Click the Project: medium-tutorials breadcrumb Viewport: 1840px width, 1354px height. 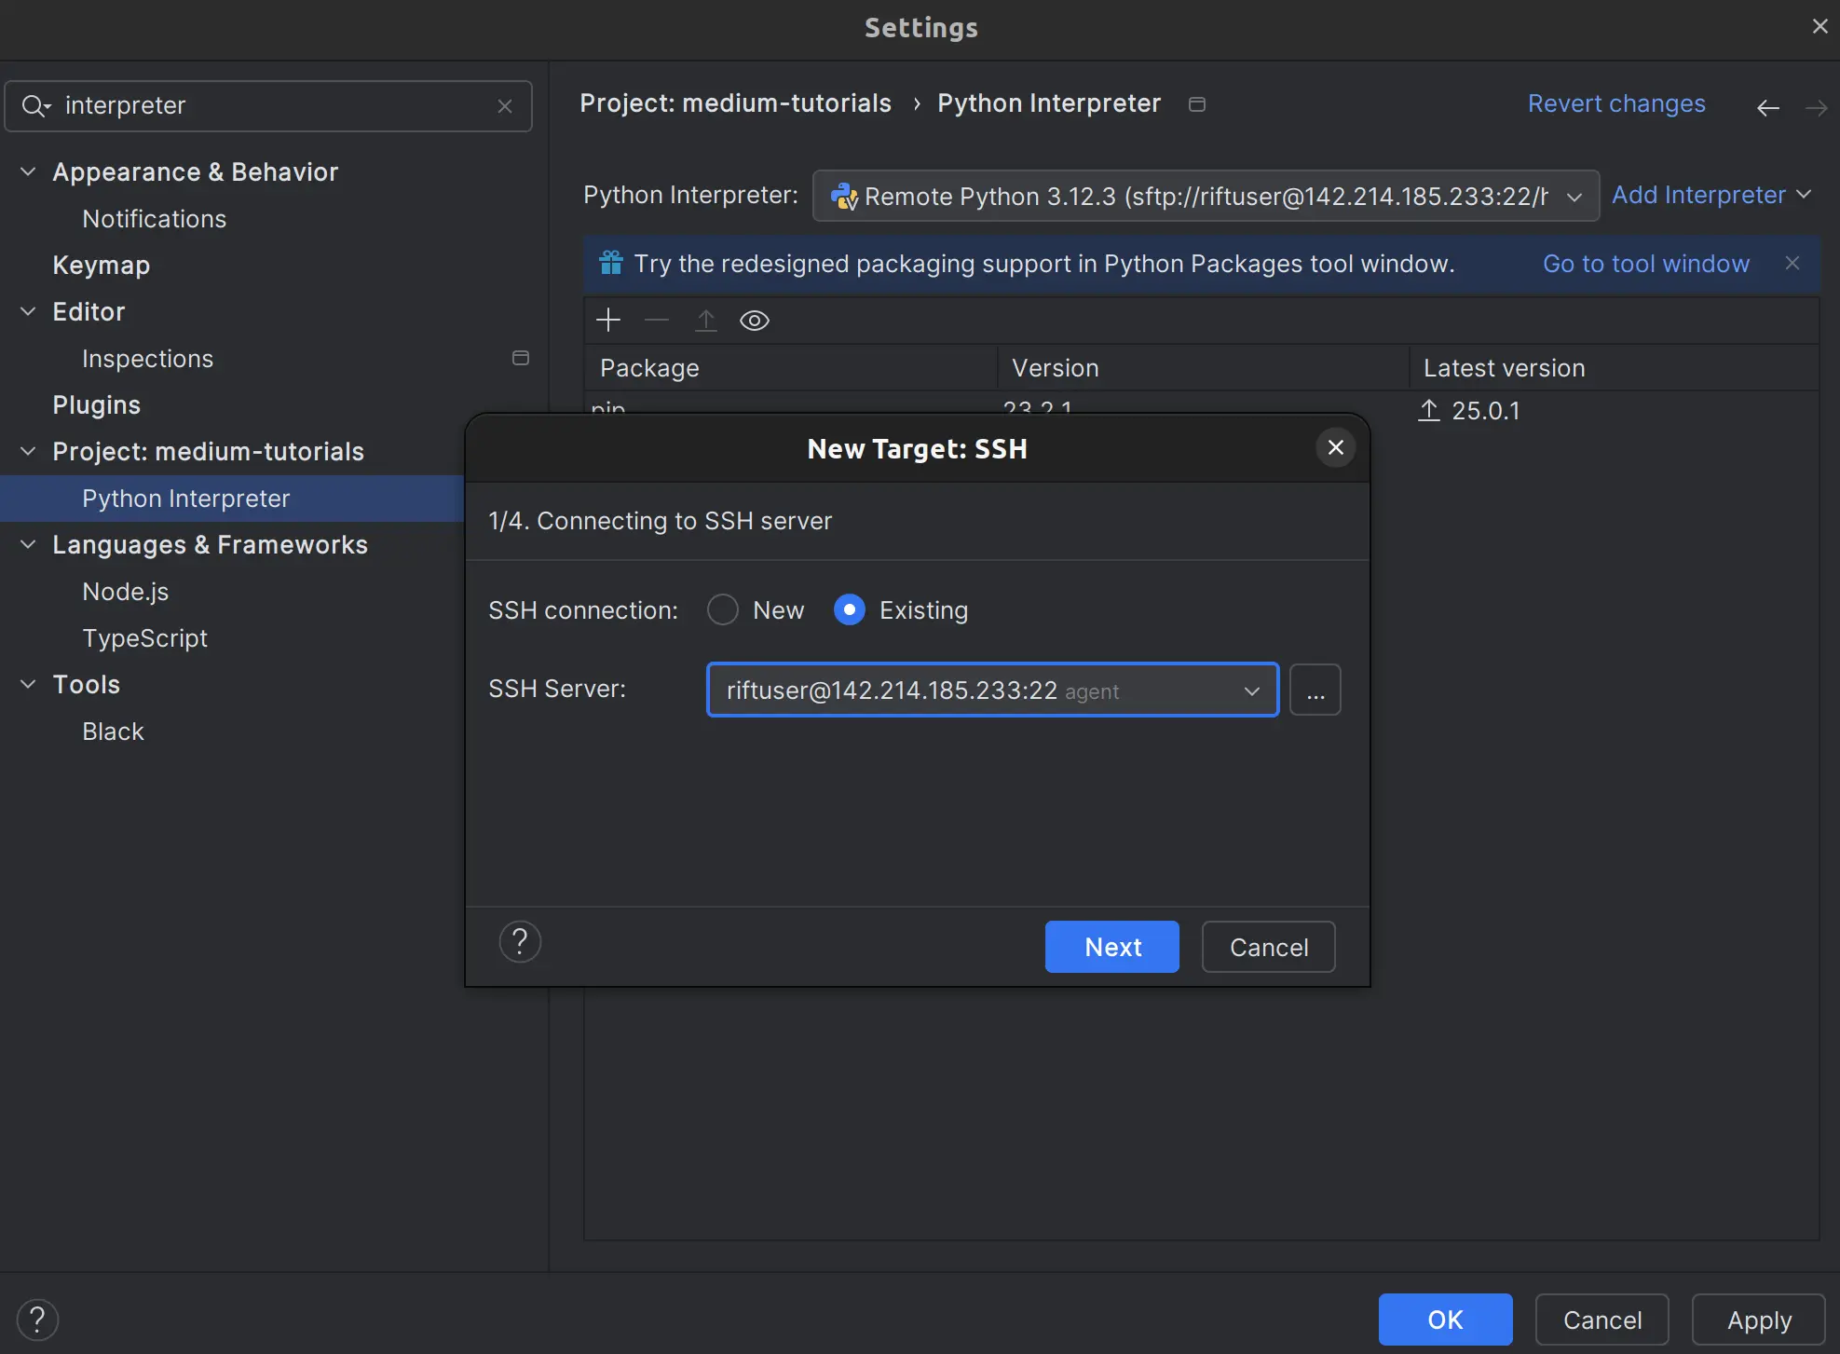pos(736,103)
